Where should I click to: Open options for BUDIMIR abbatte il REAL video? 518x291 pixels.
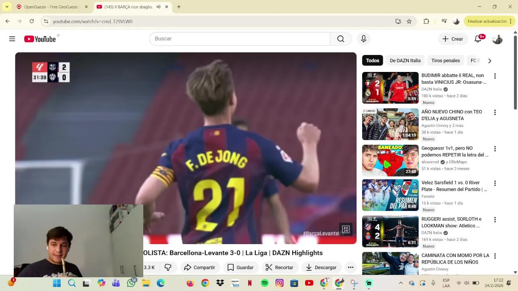click(495, 76)
